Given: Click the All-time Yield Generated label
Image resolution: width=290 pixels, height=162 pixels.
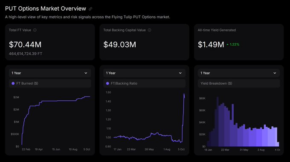Looking at the screenshot, I should click(x=217, y=30).
